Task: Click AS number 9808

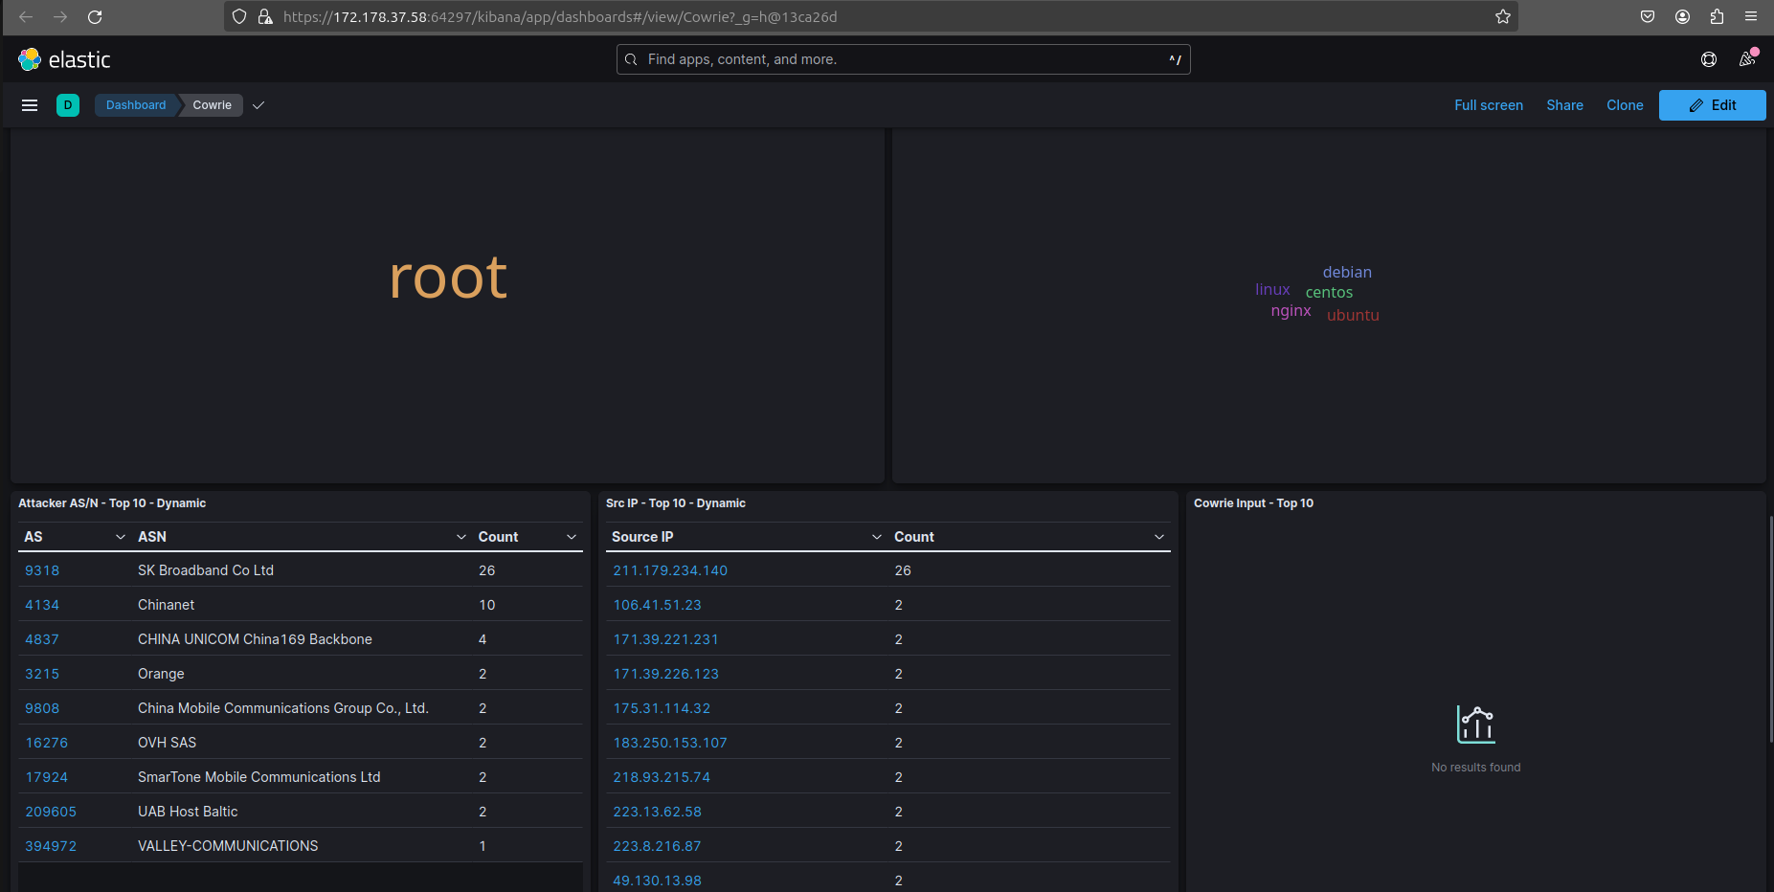Action: tap(42, 708)
